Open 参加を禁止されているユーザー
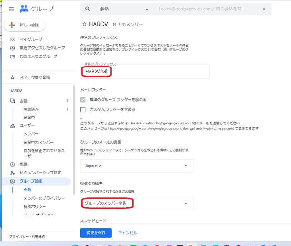Viewport: 291px width, 246px height. point(44,154)
